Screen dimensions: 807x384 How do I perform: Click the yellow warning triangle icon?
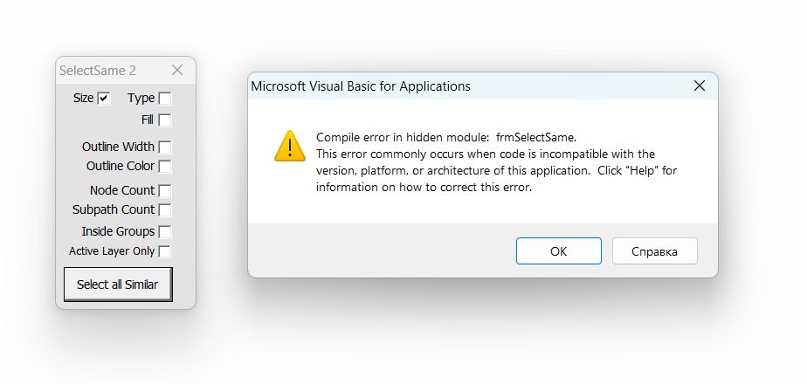pyautogui.click(x=289, y=146)
